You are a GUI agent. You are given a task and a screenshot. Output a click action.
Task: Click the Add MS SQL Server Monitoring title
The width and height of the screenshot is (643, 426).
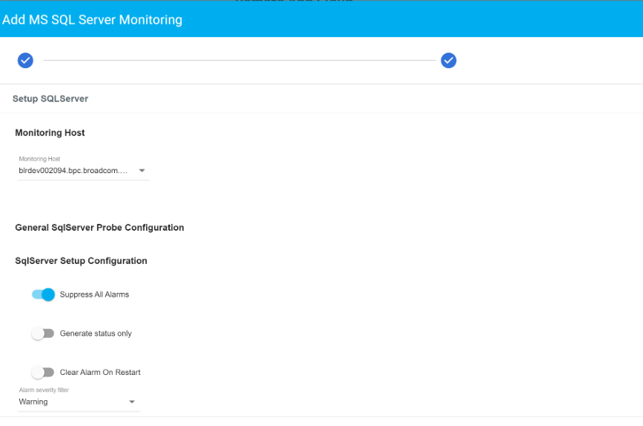tap(93, 20)
